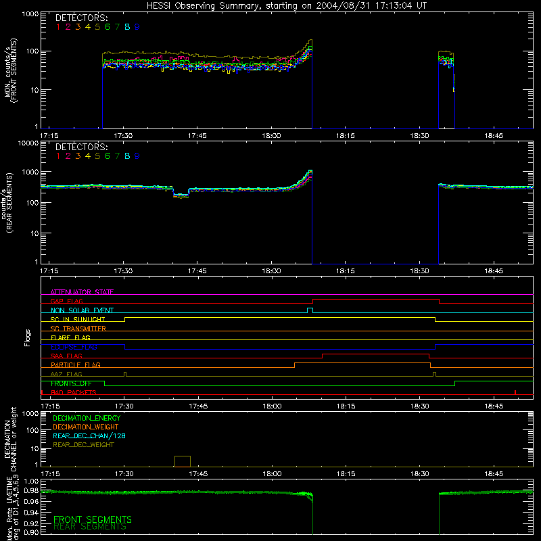
Task: Select cyan detector 8 in rear segments legend
Action: coord(127,156)
